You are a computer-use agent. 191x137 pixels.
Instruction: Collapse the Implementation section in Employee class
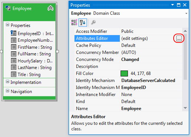[7, 82]
